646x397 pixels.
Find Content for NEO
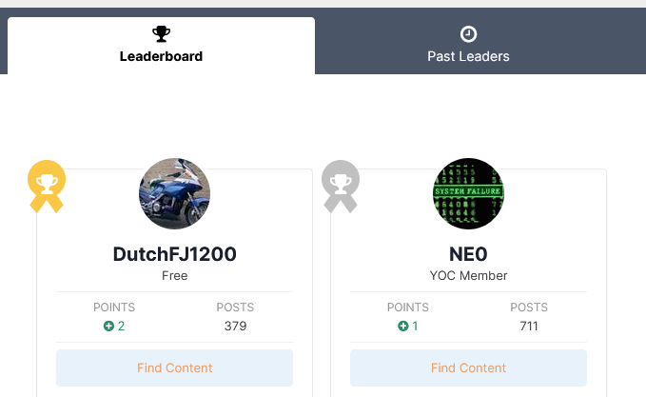[x=468, y=367]
